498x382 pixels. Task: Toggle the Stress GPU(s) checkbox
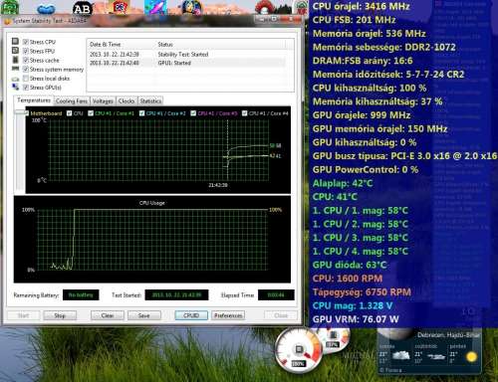[26, 88]
